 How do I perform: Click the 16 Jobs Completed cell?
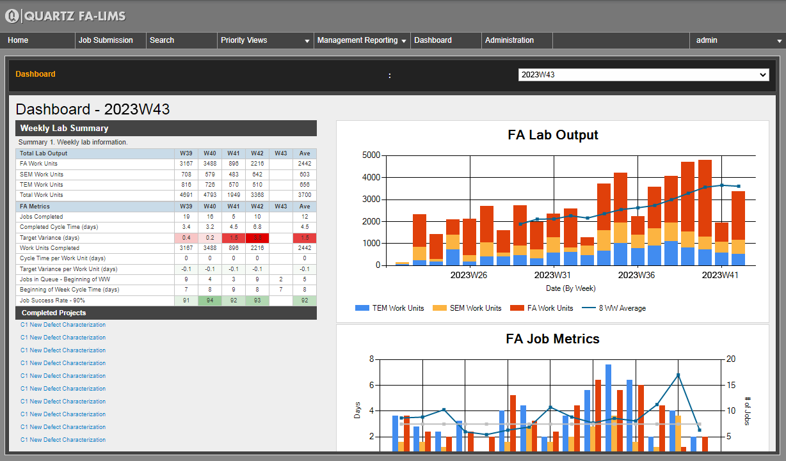(x=209, y=217)
